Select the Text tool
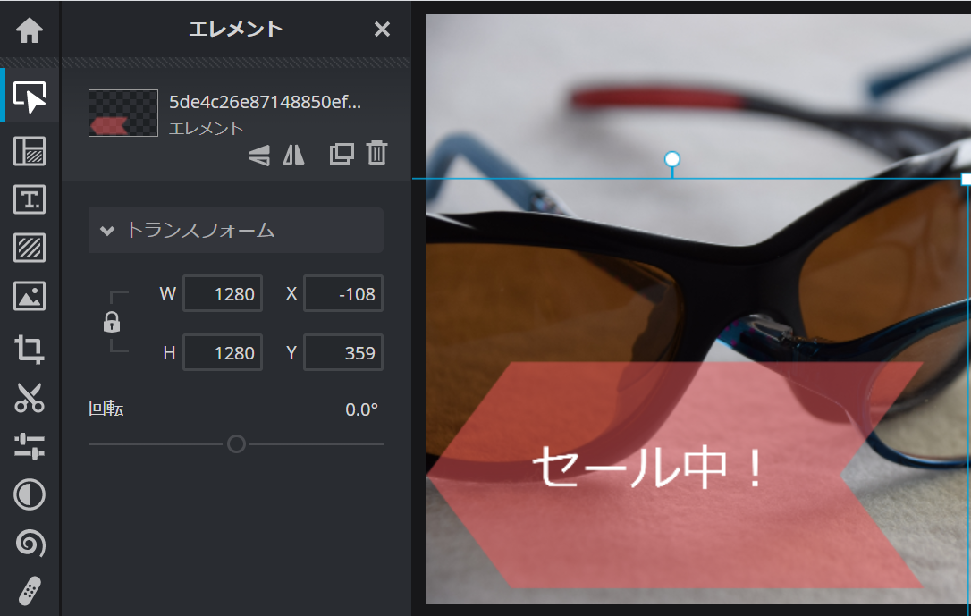 point(30,199)
